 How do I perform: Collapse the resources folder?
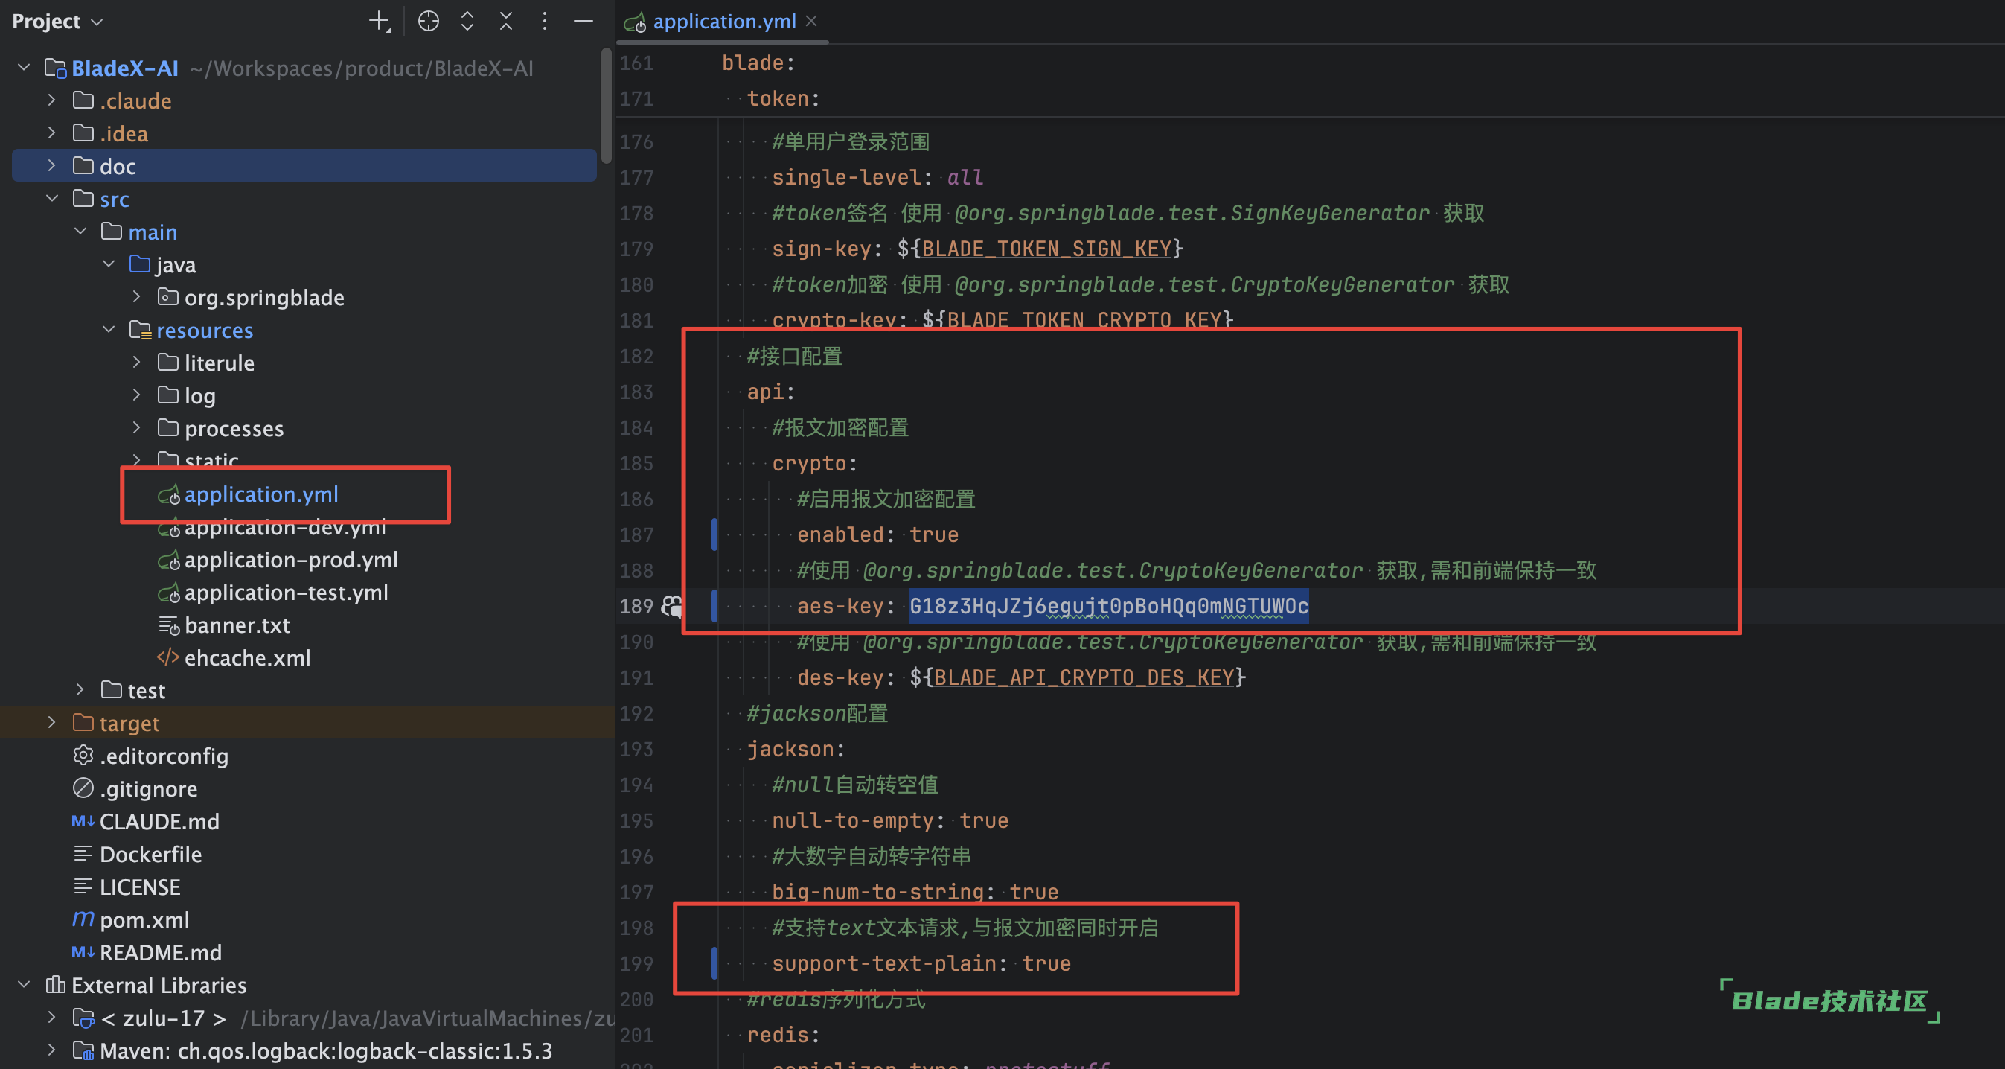point(109,330)
